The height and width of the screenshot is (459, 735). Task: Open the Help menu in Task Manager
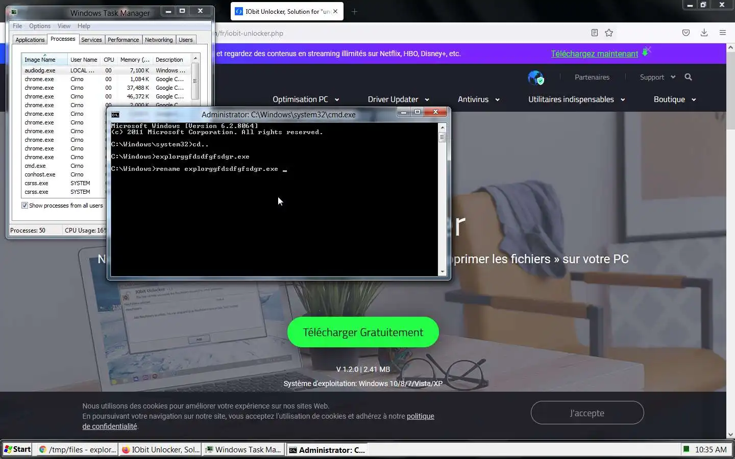pyautogui.click(x=84, y=26)
